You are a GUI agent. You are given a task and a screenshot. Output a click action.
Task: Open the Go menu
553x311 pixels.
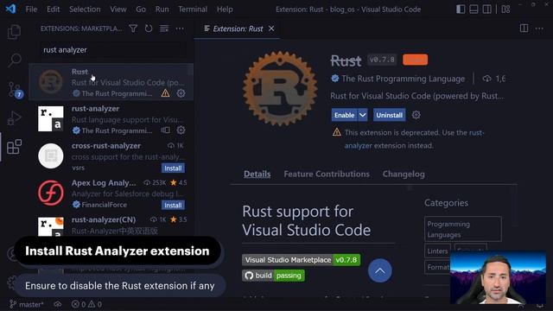tap(141, 10)
